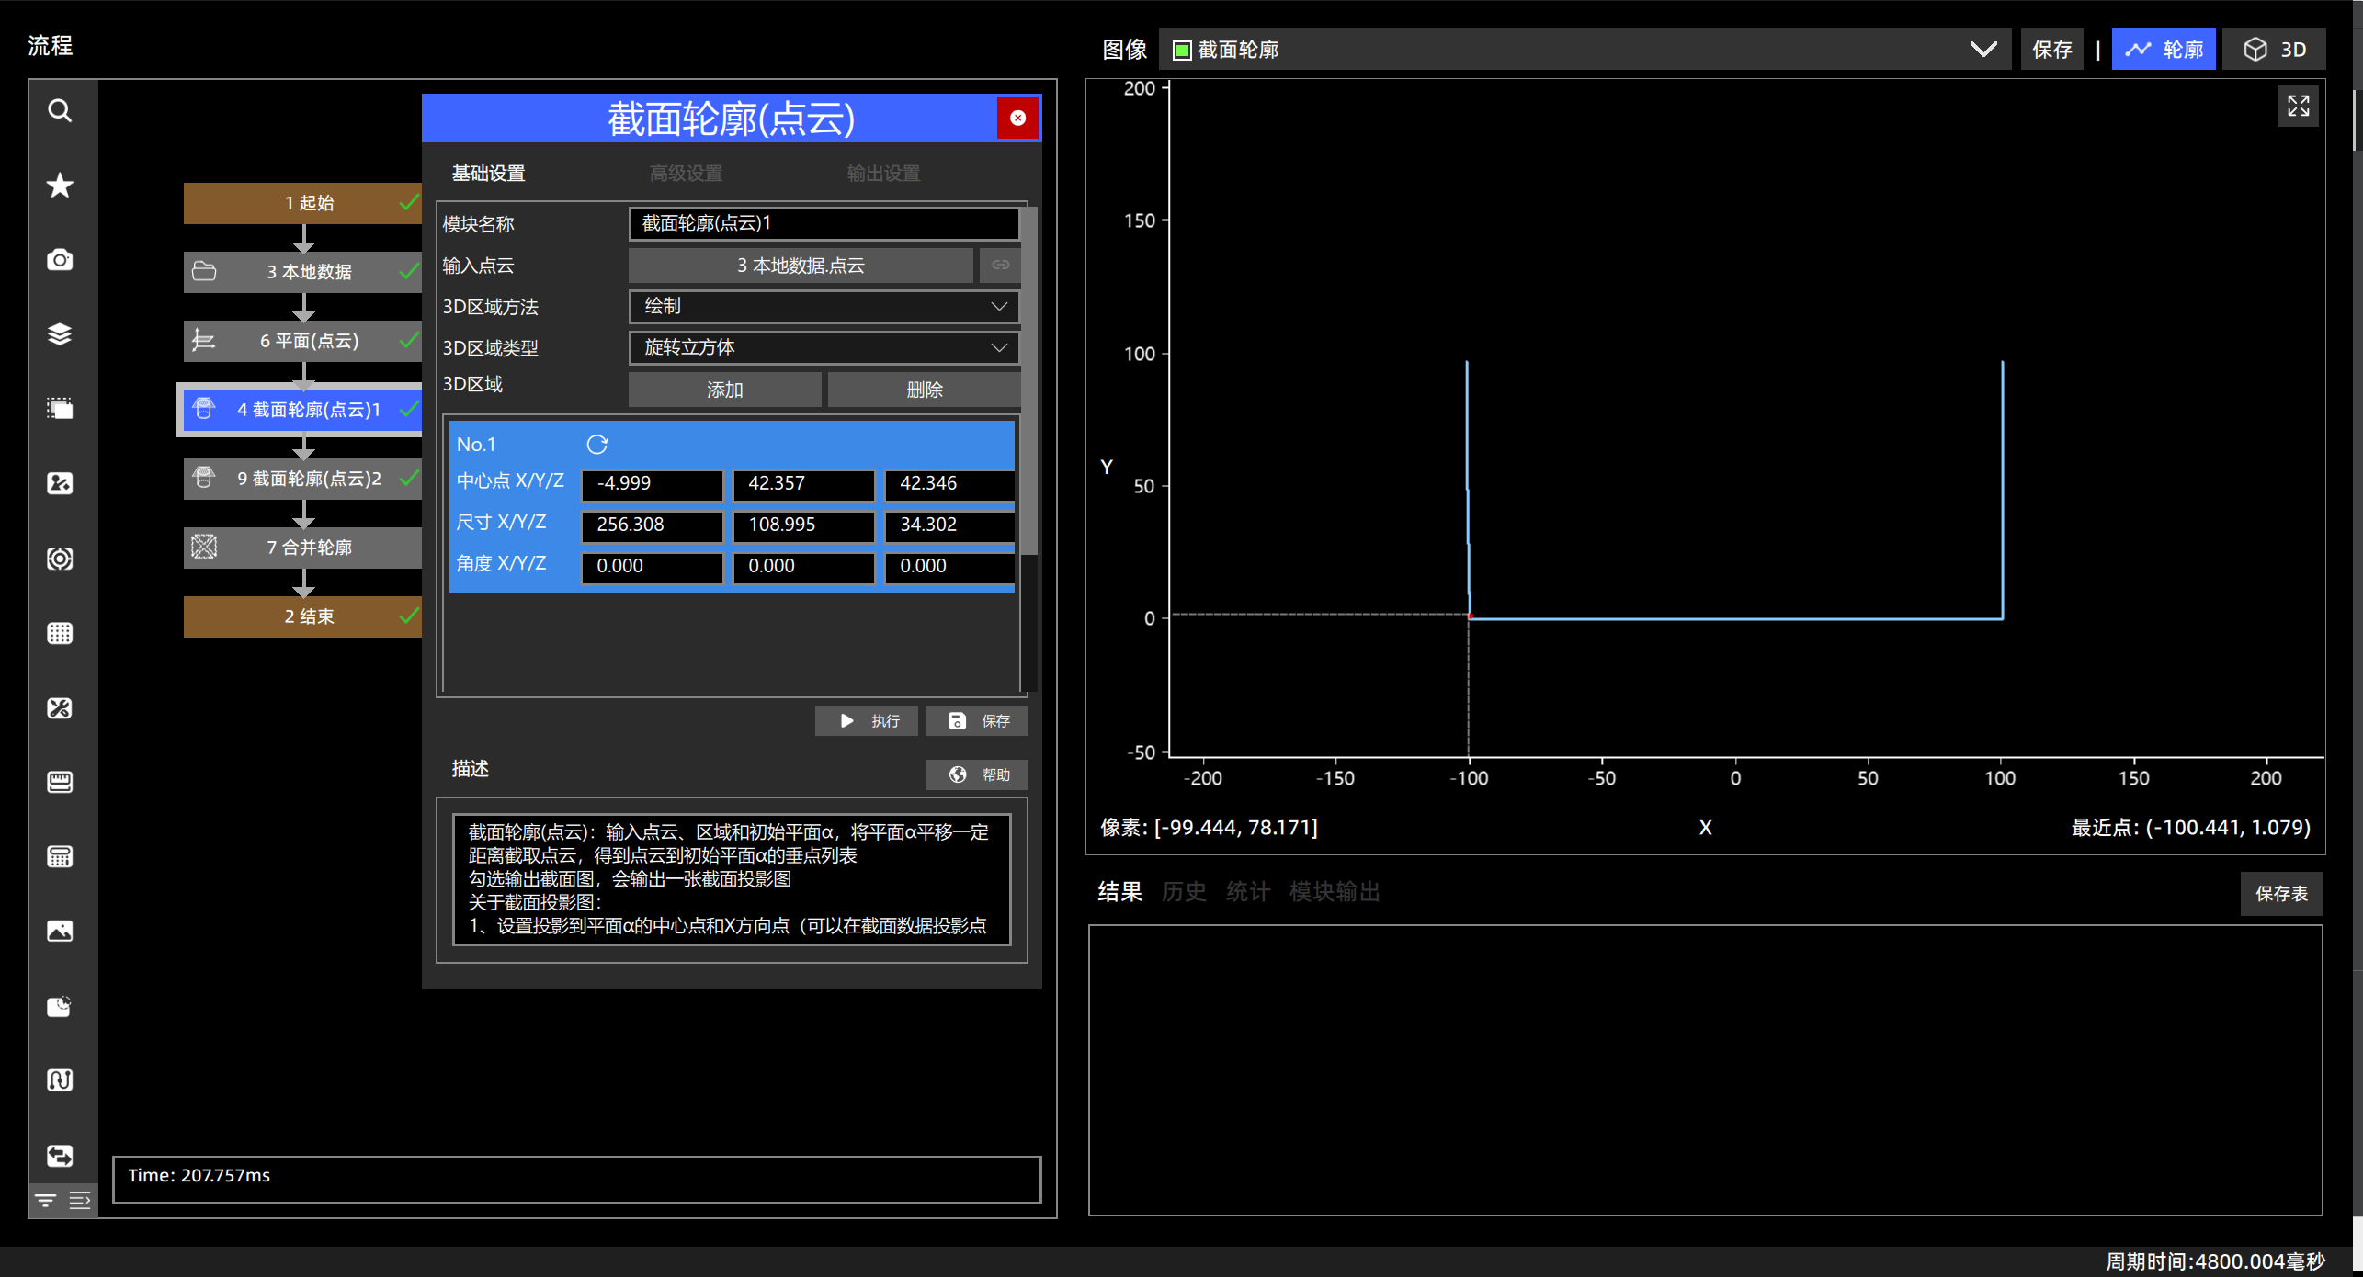Select the 4 截面轮廓(点云)1 flow node
Viewport: 2363px width, 1277px height.
(x=302, y=410)
